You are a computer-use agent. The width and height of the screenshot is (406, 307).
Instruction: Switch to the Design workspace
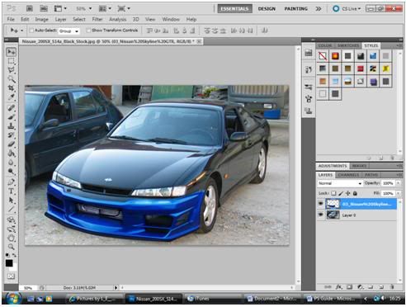coord(267,9)
